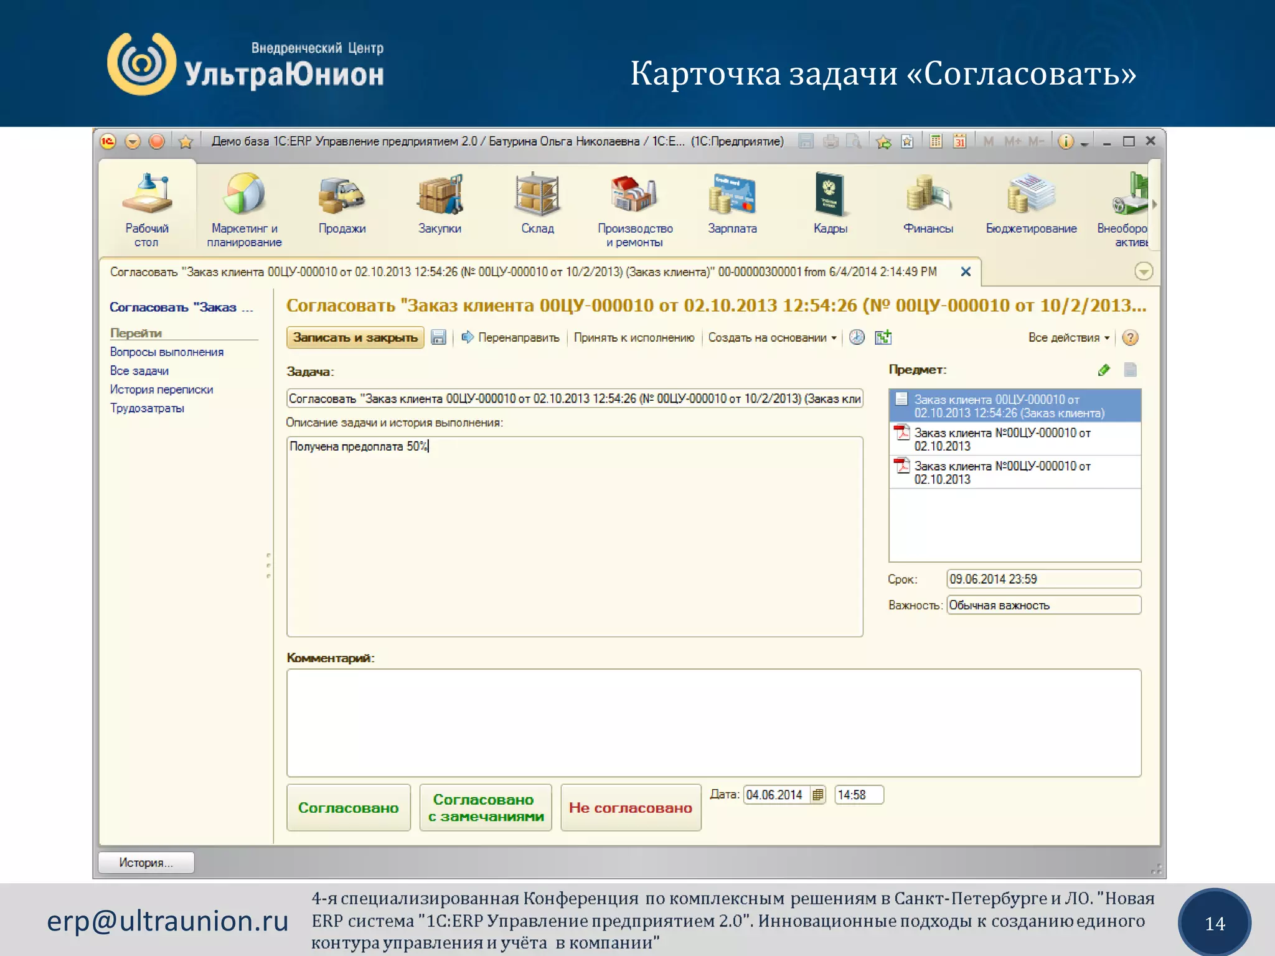Screen dimensions: 1275x956
Task: Open the Все действия menu
Action: click(1069, 337)
